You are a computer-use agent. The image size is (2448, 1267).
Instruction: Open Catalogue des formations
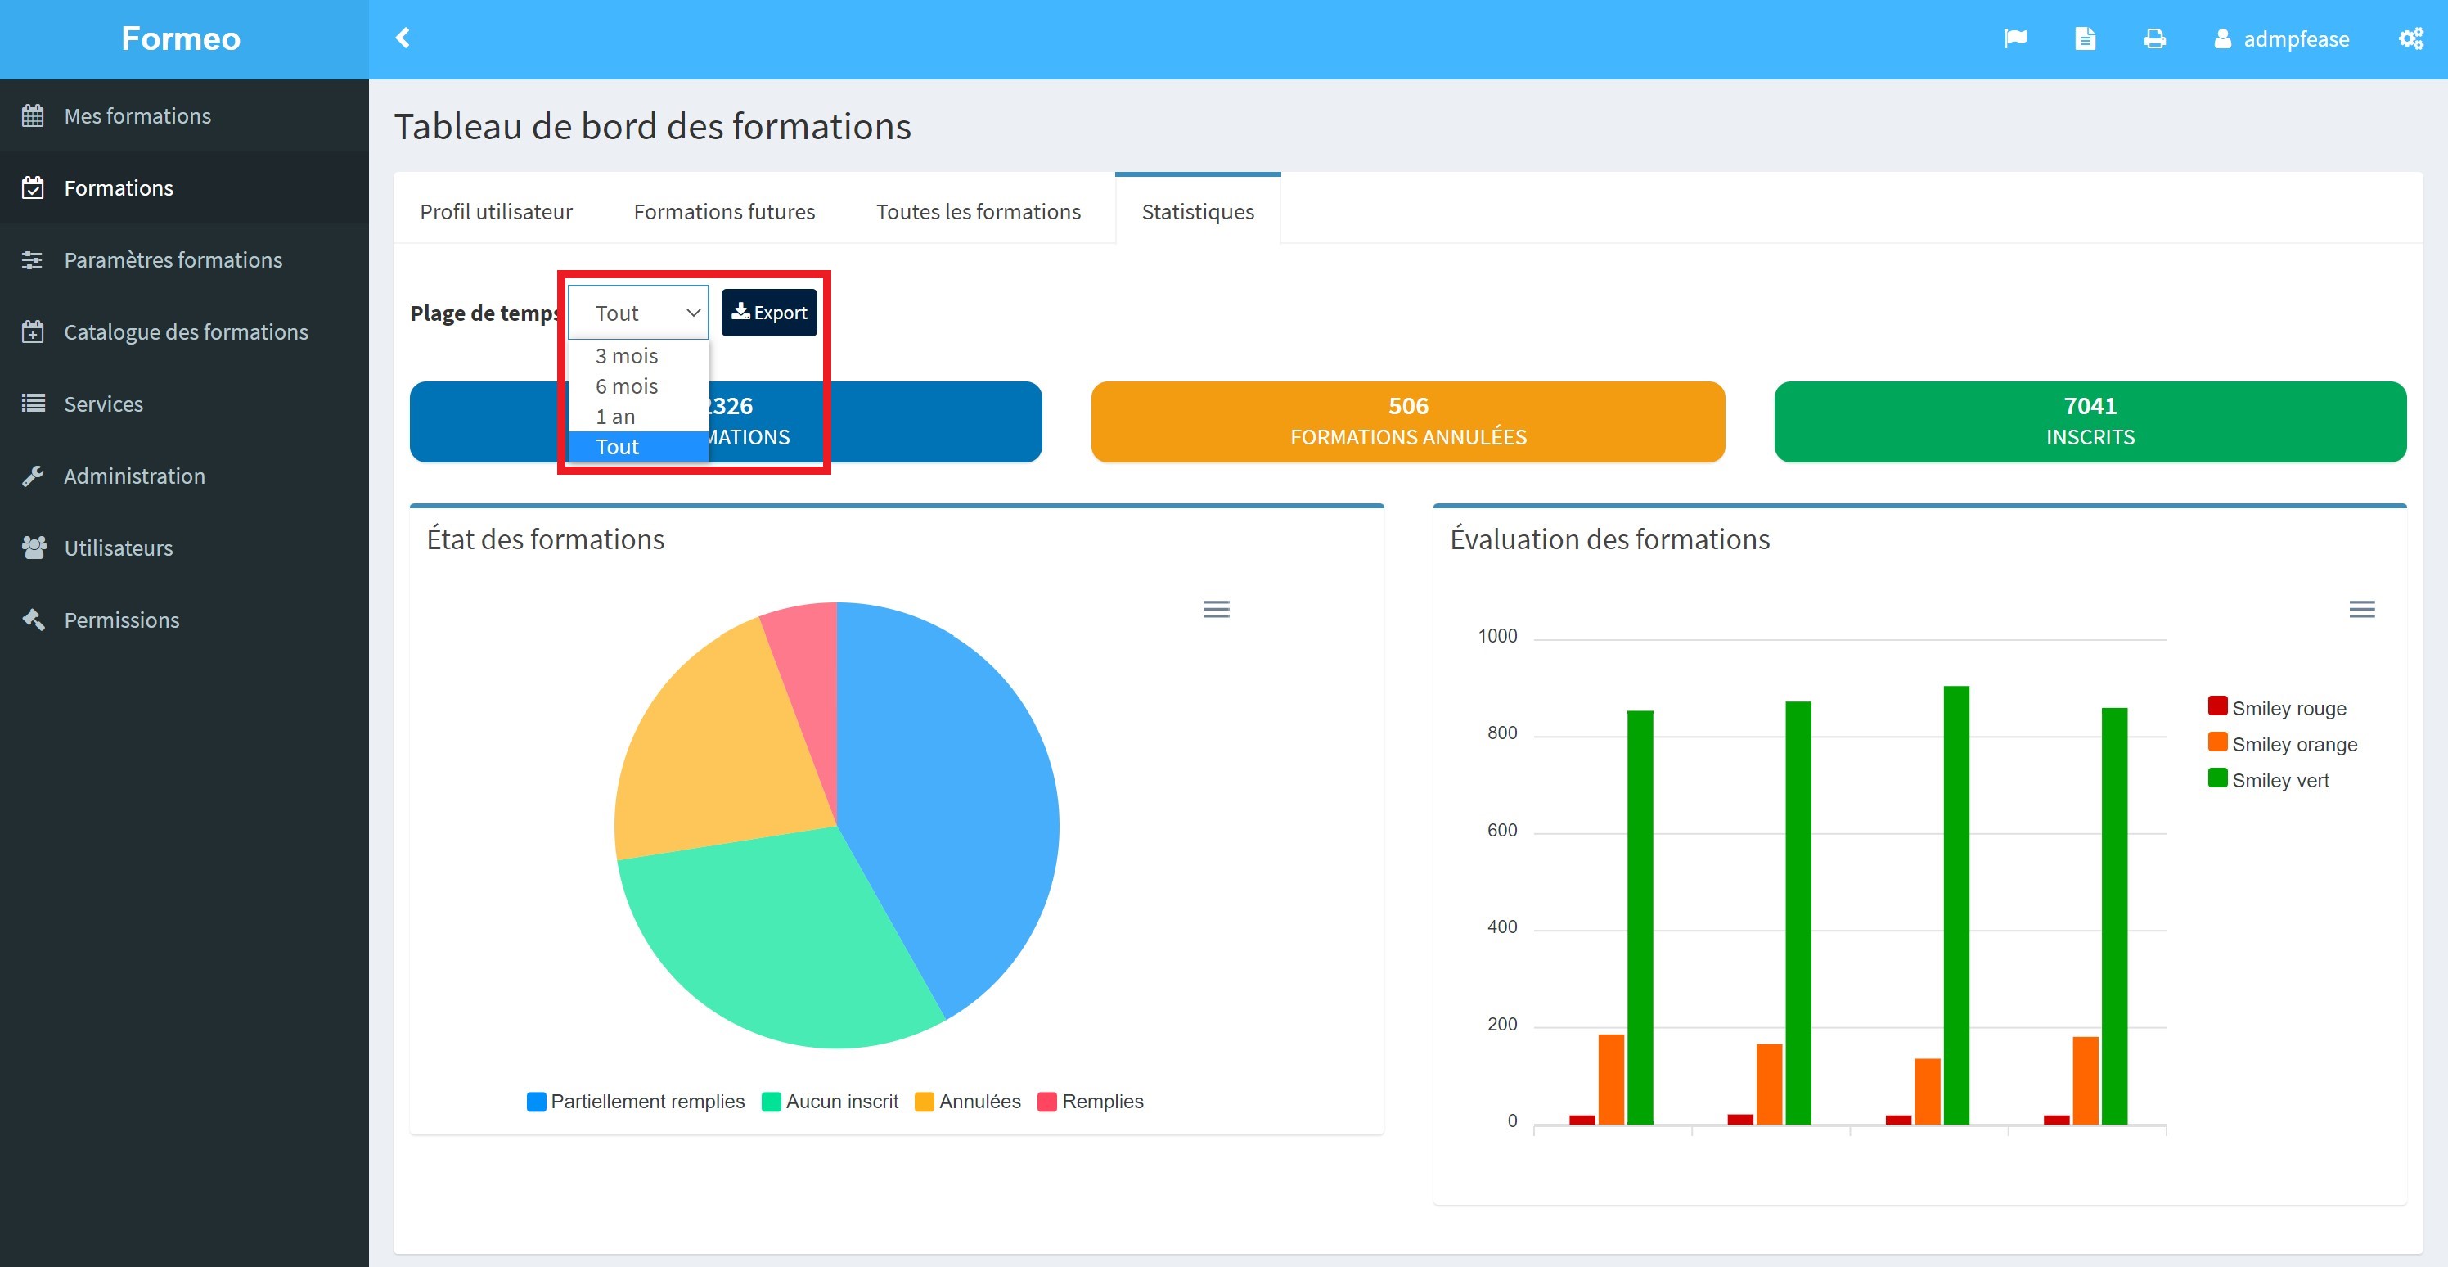[184, 331]
